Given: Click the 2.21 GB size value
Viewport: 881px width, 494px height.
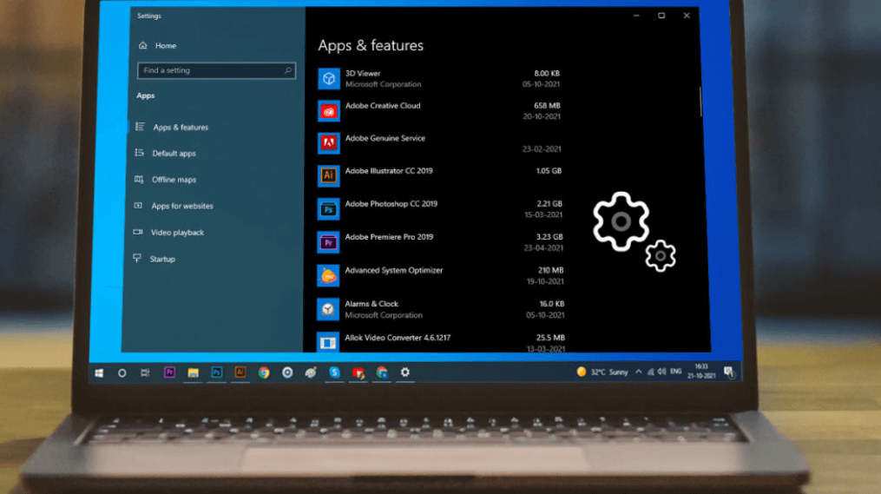Looking at the screenshot, I should tap(549, 204).
